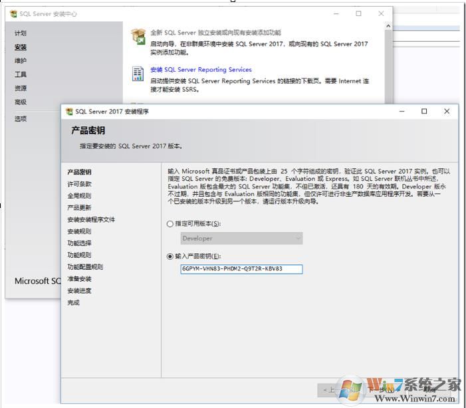Click the SQL Server 安装中心 title bar icon
Screen dimensions: 466x408
coord(12,13)
